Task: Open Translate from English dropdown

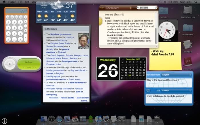Action: coord(176,75)
